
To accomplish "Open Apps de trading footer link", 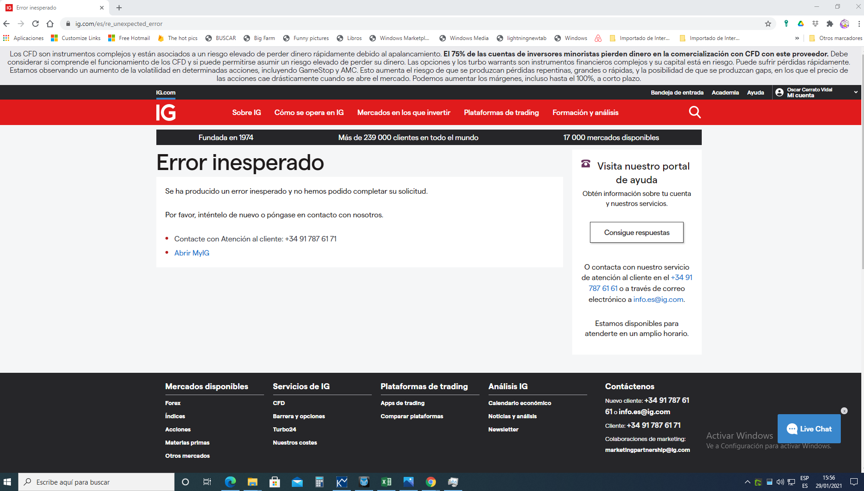I will pos(402,403).
